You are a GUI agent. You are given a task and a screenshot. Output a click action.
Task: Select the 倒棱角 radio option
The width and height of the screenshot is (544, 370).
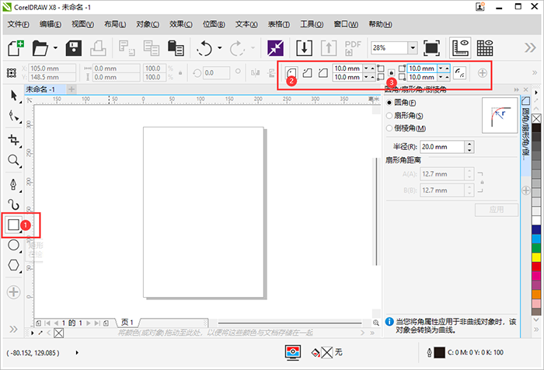pos(390,127)
